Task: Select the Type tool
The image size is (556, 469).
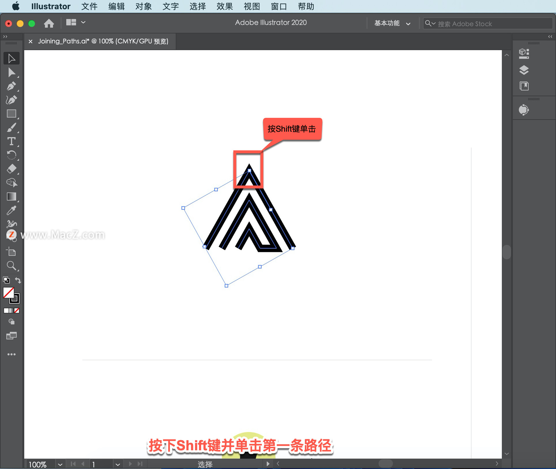Action: coord(12,141)
